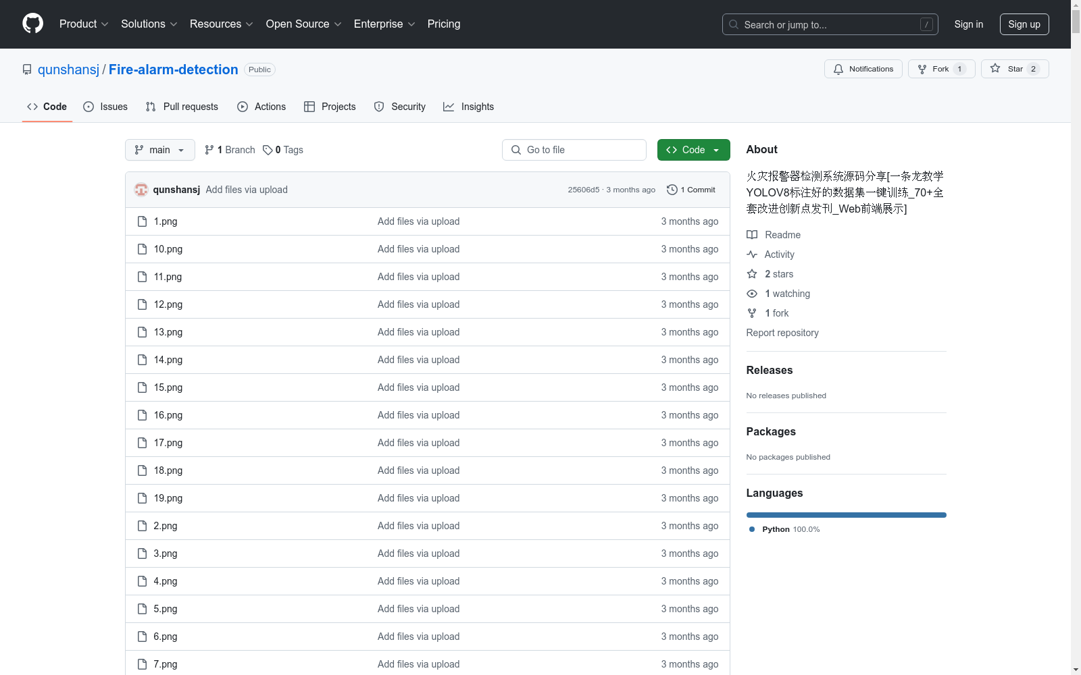Switch to the Actions tab
The width and height of the screenshot is (1081, 675).
pyautogui.click(x=261, y=107)
